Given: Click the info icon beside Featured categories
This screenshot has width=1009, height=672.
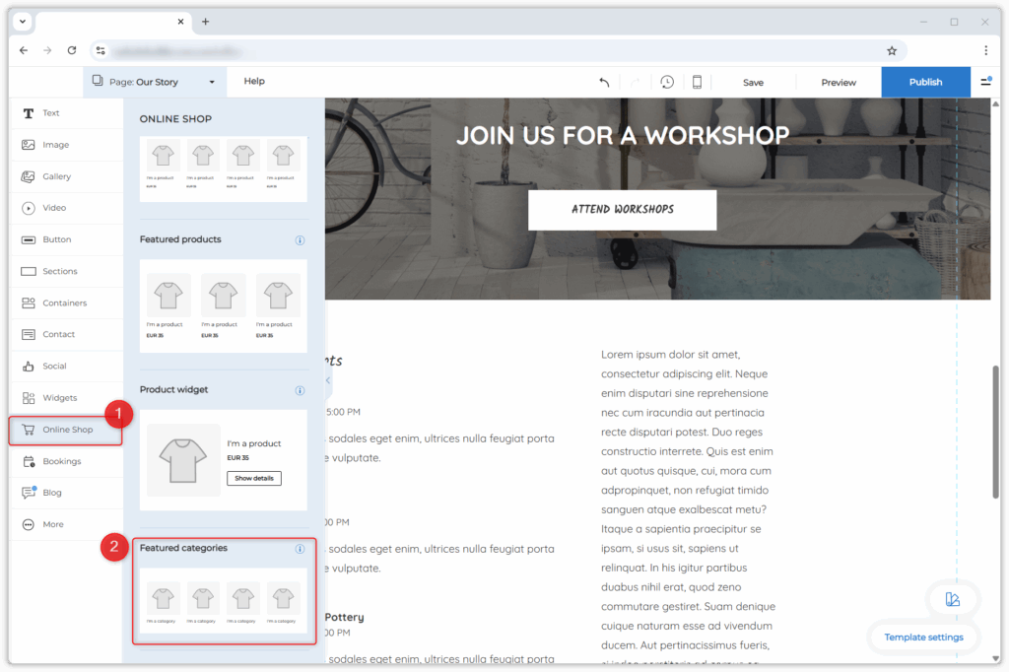Looking at the screenshot, I should 300,549.
